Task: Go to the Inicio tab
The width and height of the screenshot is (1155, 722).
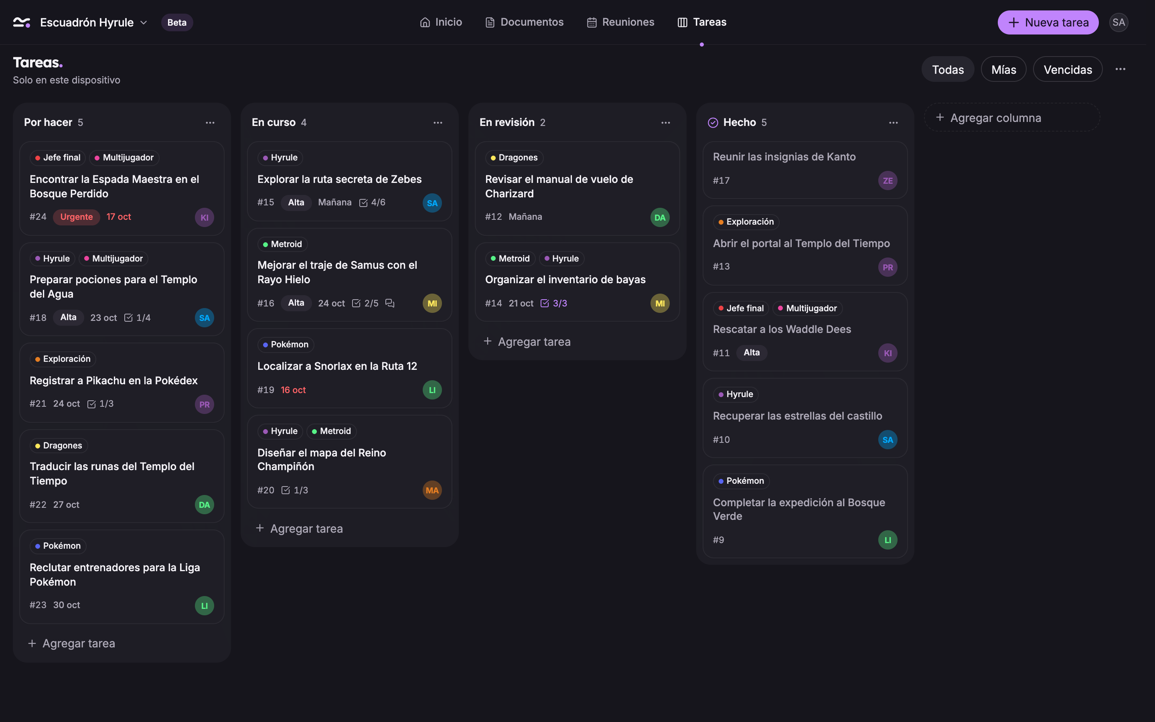Action: pos(440,22)
